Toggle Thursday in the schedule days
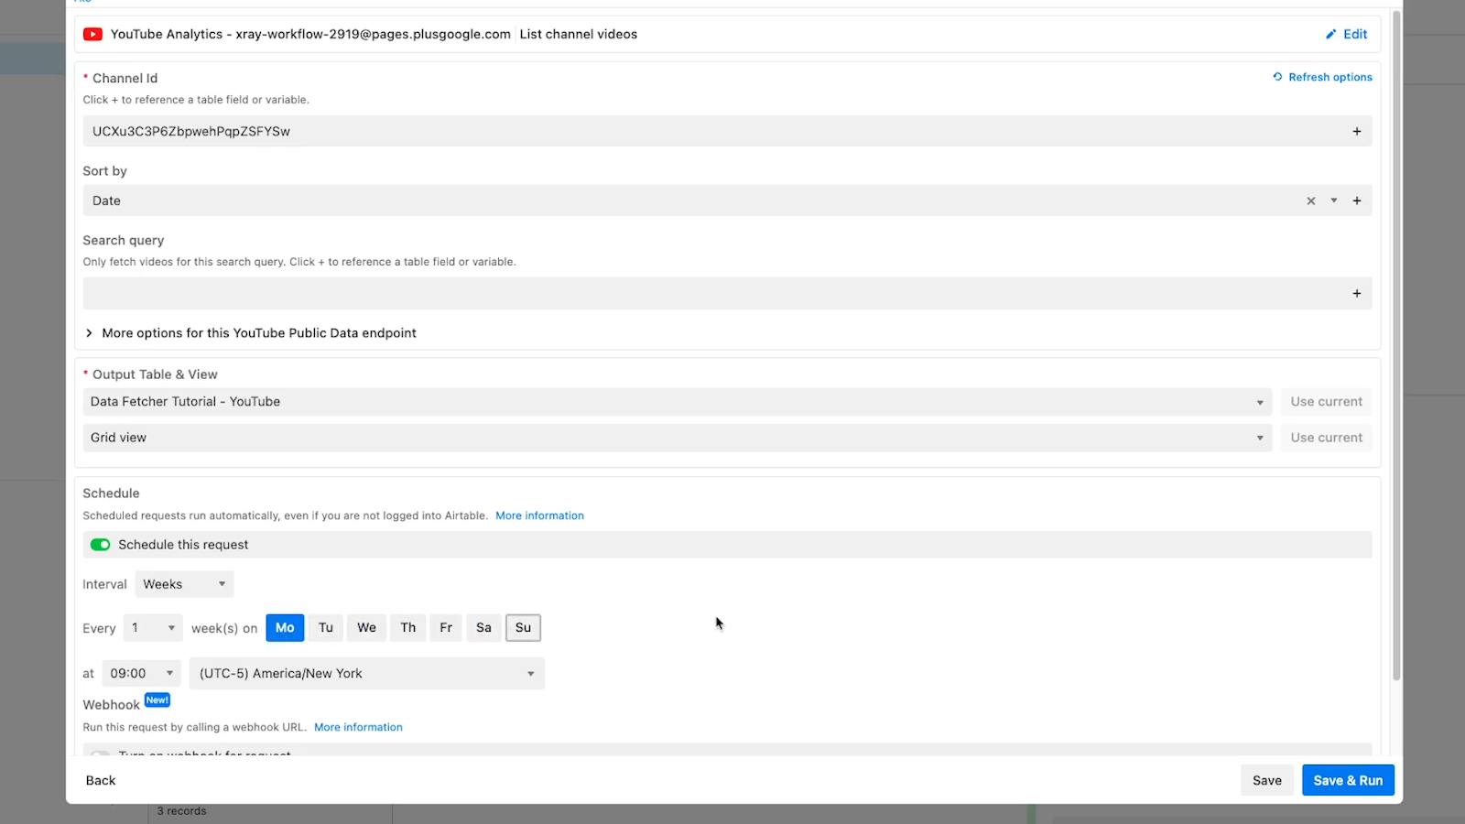1465x824 pixels. click(408, 628)
